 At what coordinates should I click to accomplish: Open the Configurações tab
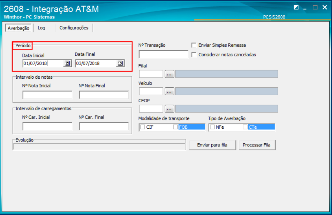74,28
